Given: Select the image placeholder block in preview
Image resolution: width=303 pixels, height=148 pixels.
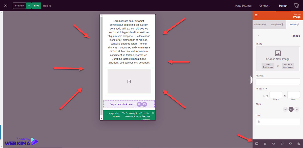Looking at the screenshot, I should point(129,81).
